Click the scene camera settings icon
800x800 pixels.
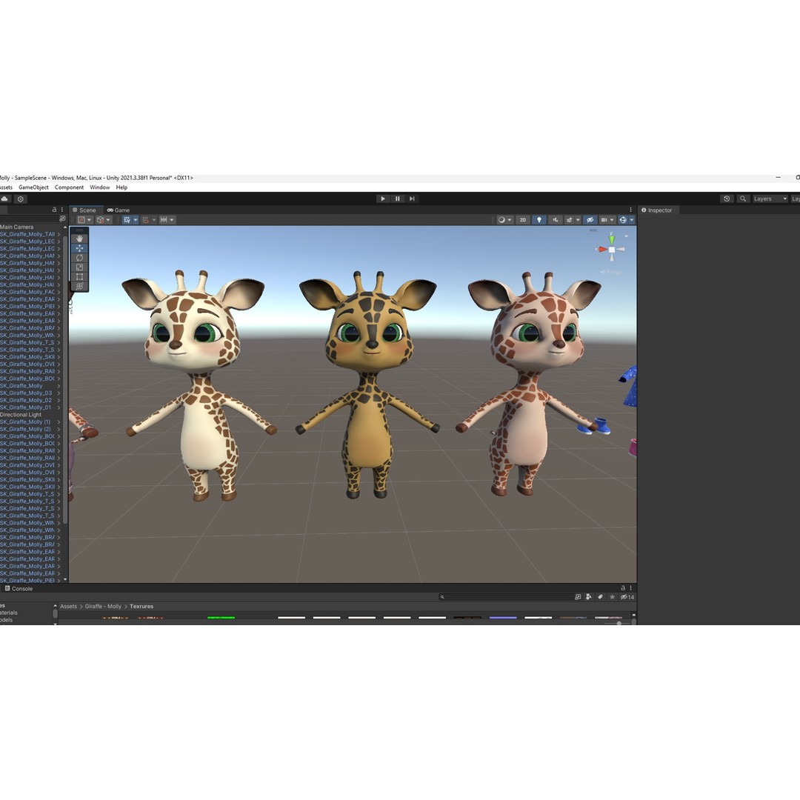[x=605, y=220]
